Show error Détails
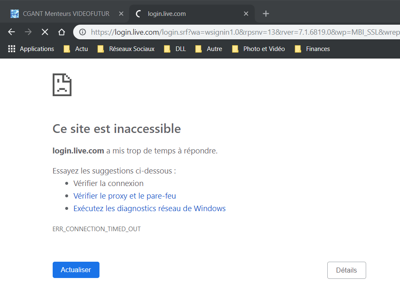The height and width of the screenshot is (301, 400). [346, 270]
